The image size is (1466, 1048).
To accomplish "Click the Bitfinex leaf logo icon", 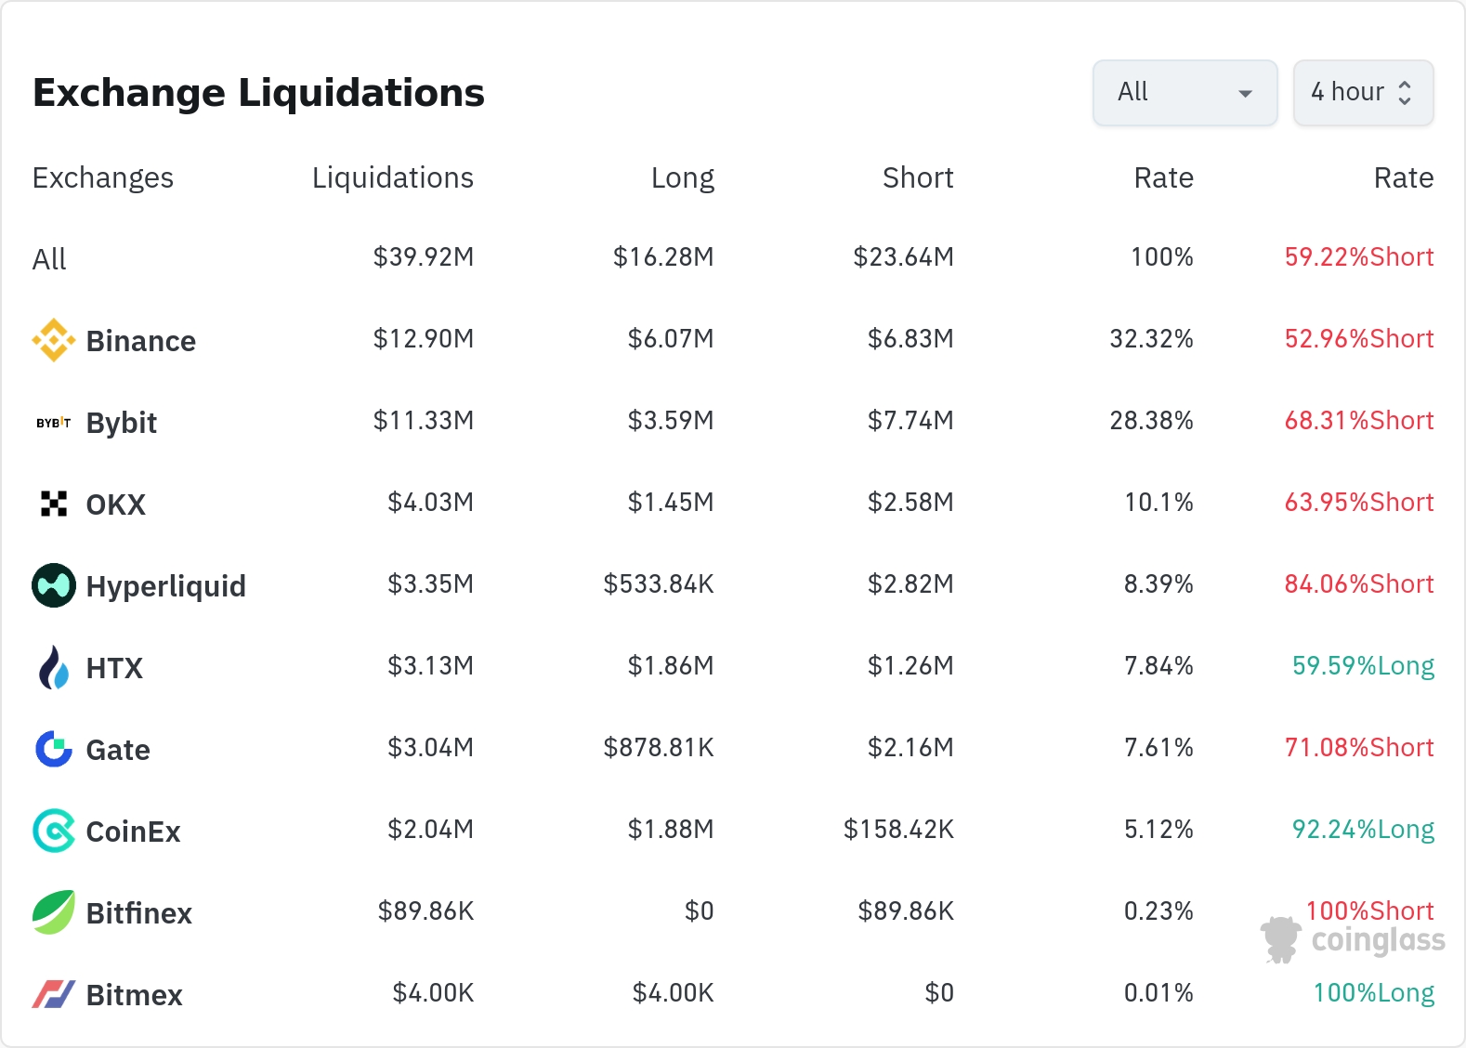I will point(54,912).
